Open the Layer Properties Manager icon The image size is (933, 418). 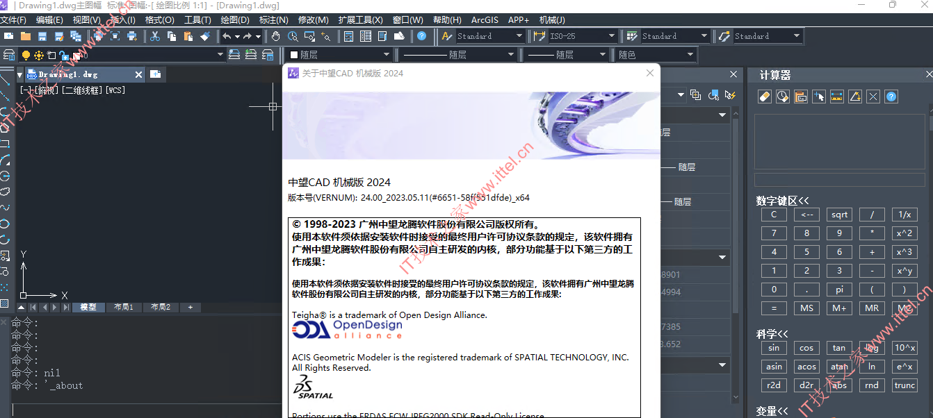pos(9,55)
